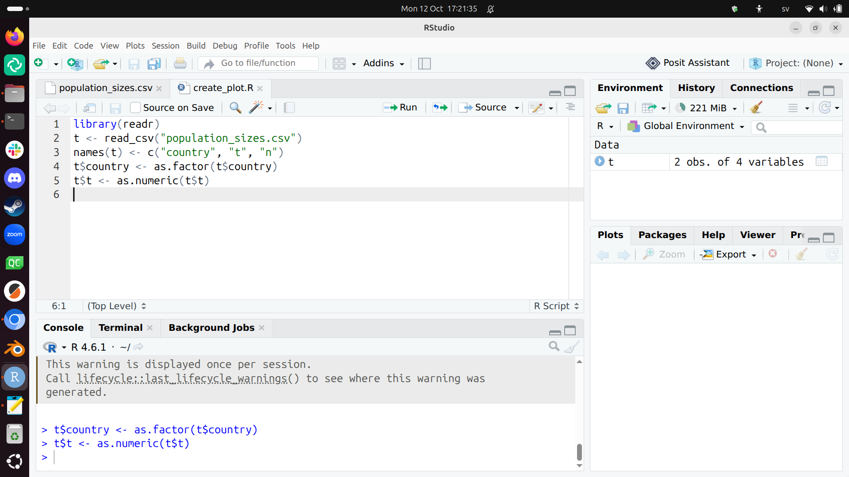Open the Project (None) dropdown
Image resolution: width=849 pixels, height=477 pixels.
pyautogui.click(x=796, y=63)
